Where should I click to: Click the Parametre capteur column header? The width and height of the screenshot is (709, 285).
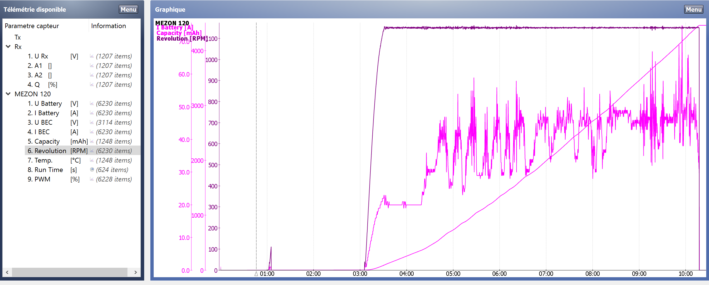32,26
